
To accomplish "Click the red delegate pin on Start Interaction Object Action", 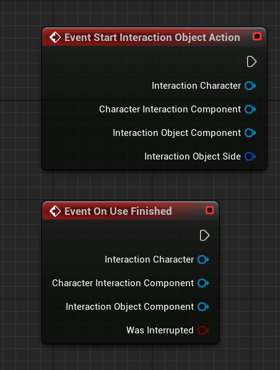I will click(257, 37).
